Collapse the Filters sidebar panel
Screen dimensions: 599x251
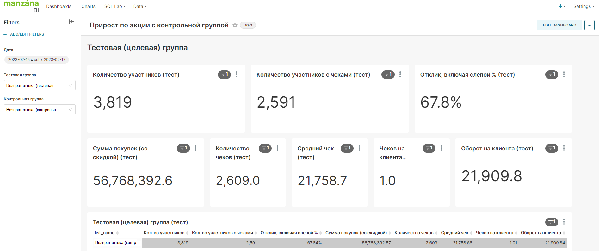coord(71,22)
